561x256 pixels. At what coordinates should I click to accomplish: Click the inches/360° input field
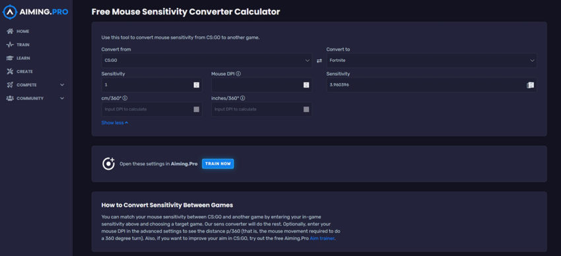261,109
